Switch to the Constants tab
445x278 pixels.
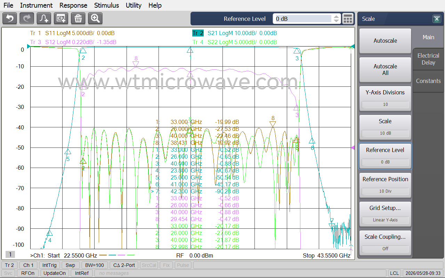pyautogui.click(x=428, y=81)
